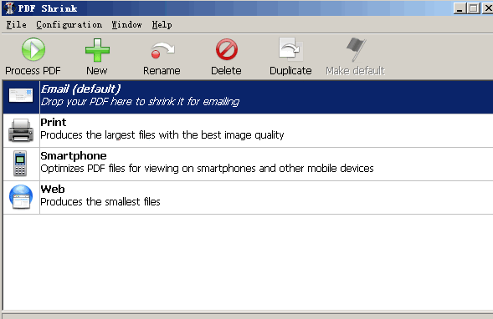Open the File menu
Viewport: 493px width, 319px height.
[17, 24]
